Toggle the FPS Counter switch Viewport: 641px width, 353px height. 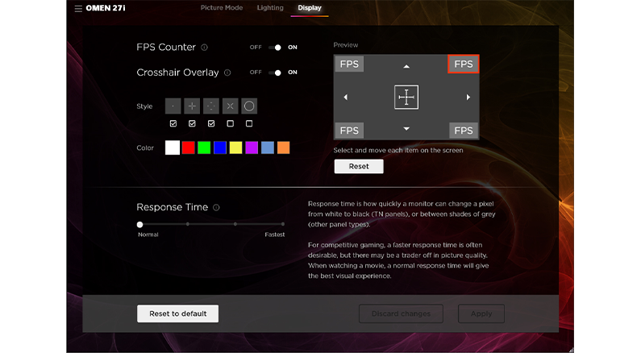[x=275, y=48]
